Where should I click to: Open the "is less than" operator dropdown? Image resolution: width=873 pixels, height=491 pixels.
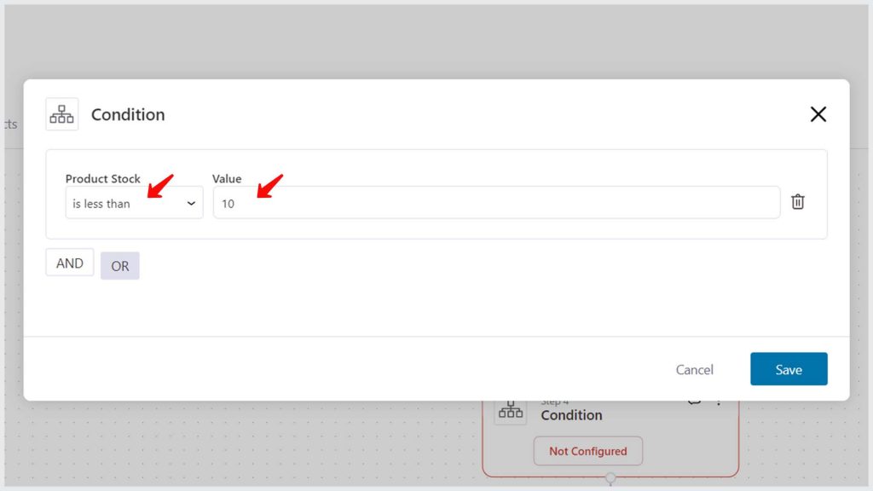(x=134, y=203)
